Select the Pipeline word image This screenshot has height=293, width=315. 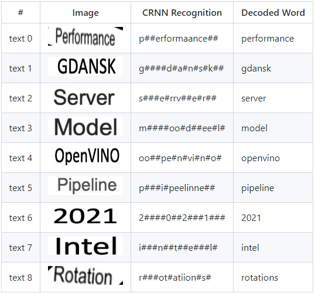(x=85, y=186)
